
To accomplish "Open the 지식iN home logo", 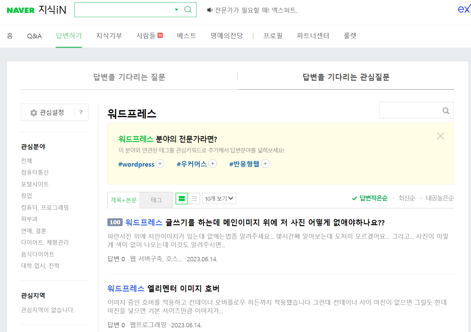I will [x=52, y=10].
